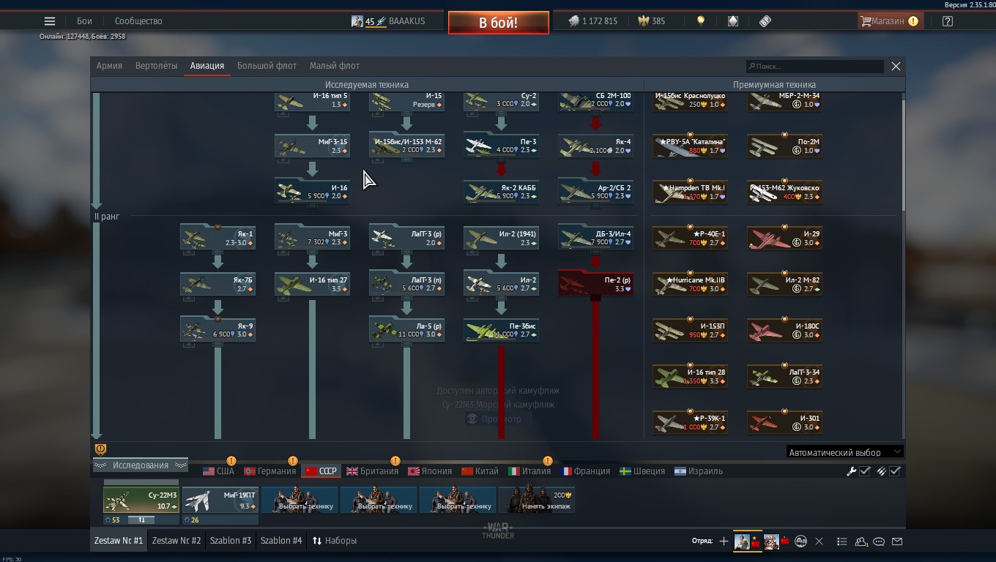The height and width of the screenshot is (562, 996).
Task: Select the МиГ-19ПТ crew slot
Action: pos(220,500)
